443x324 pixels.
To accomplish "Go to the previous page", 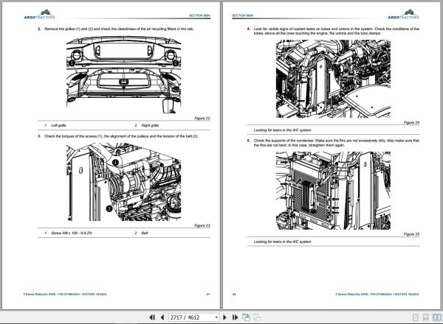I will 162,317.
